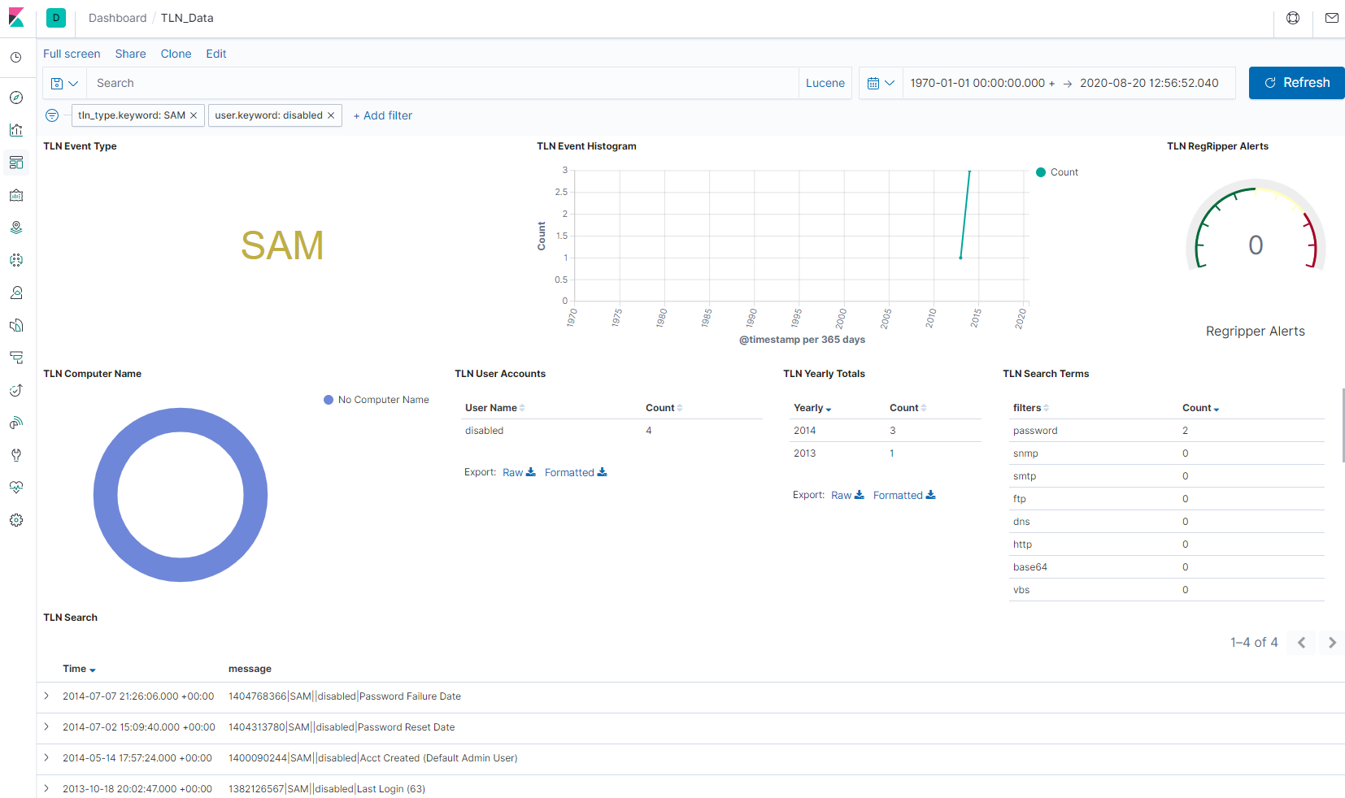Refresh the dashboard data
The image size is (1345, 798).
[1296, 83]
